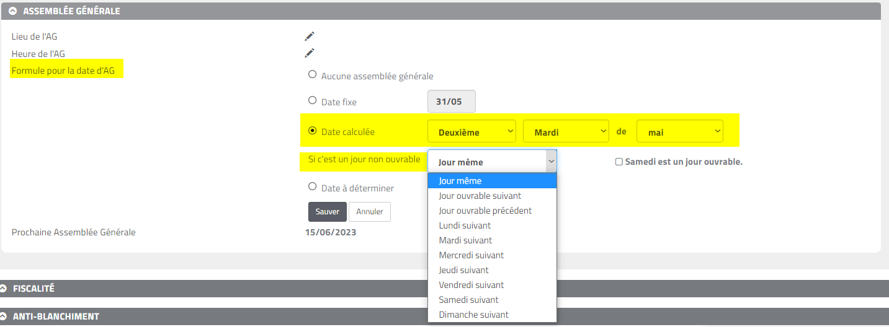
Task: Expand the Fiscalité section
Action: pos(5,289)
